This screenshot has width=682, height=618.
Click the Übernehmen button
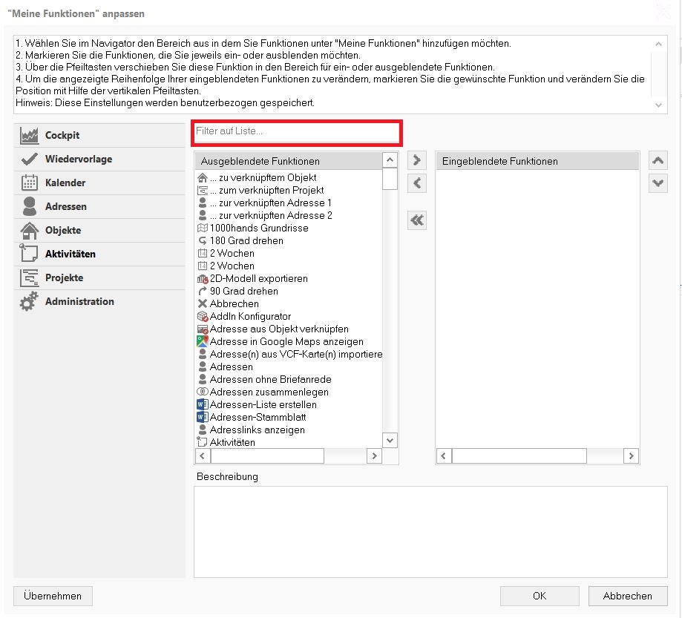(x=53, y=596)
